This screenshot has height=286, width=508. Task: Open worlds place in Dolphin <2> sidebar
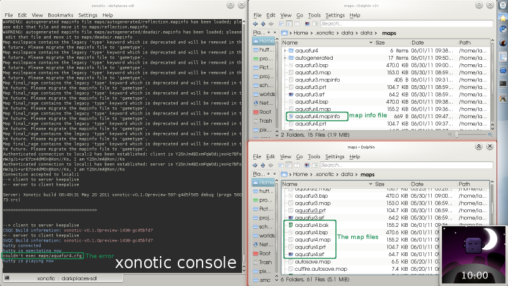tap(263, 94)
